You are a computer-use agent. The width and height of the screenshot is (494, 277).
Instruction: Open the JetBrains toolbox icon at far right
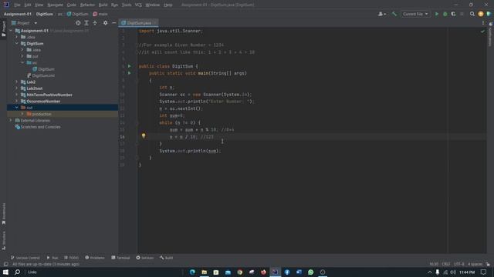point(489,14)
